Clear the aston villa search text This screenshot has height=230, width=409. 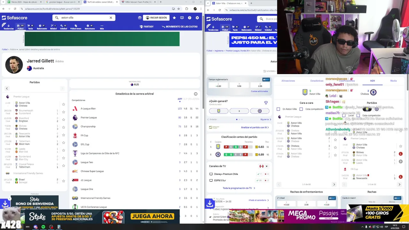111,18
